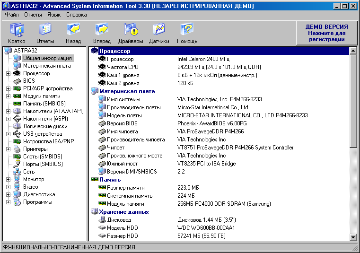
Task: Open the Датчики sensors toolbar icon
Action: pyautogui.click(x=159, y=29)
